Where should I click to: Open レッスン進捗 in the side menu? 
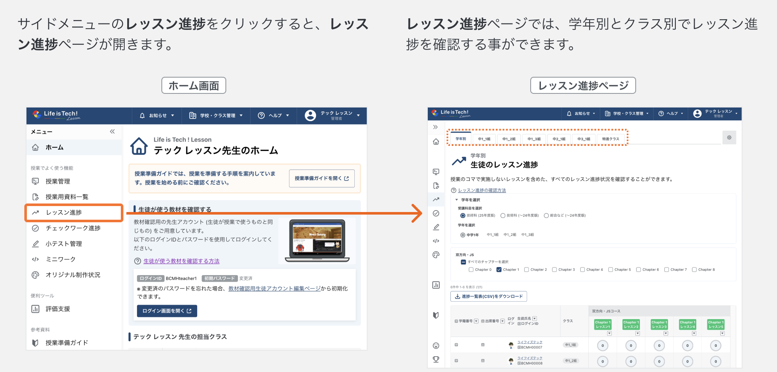64,212
